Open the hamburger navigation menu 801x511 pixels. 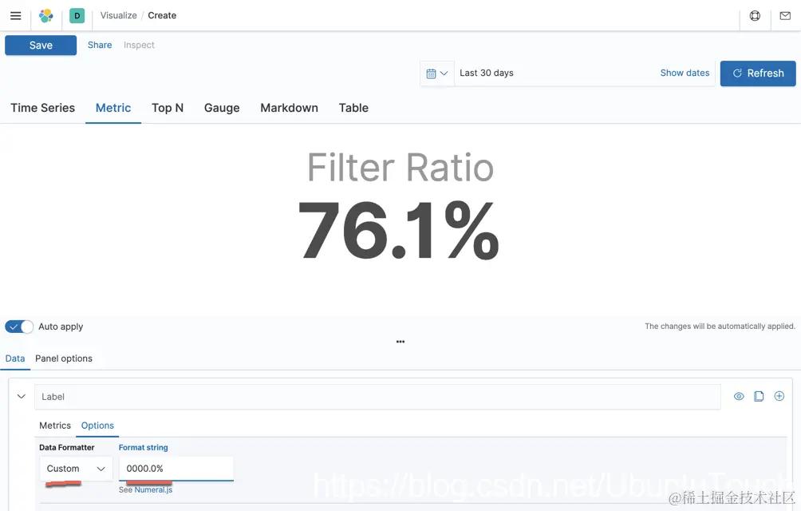coord(16,16)
